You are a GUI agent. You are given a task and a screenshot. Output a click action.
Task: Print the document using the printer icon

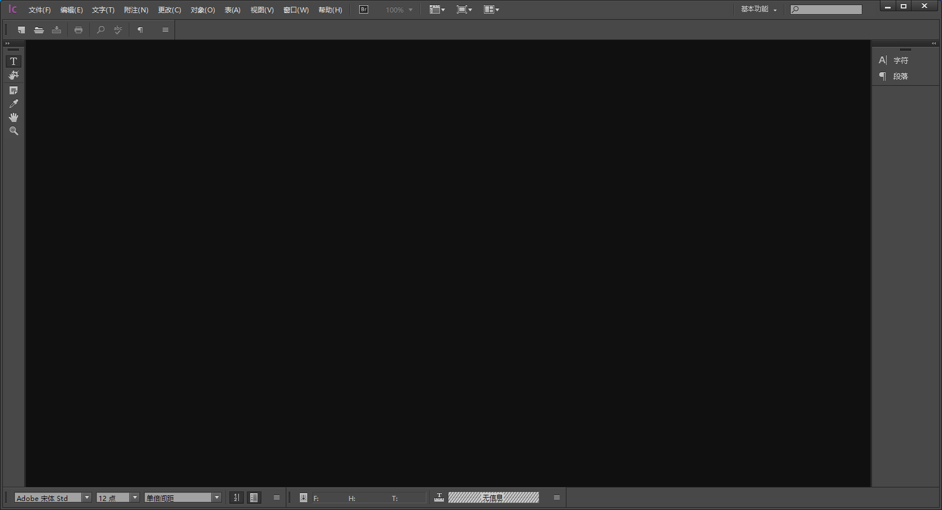[78, 30]
